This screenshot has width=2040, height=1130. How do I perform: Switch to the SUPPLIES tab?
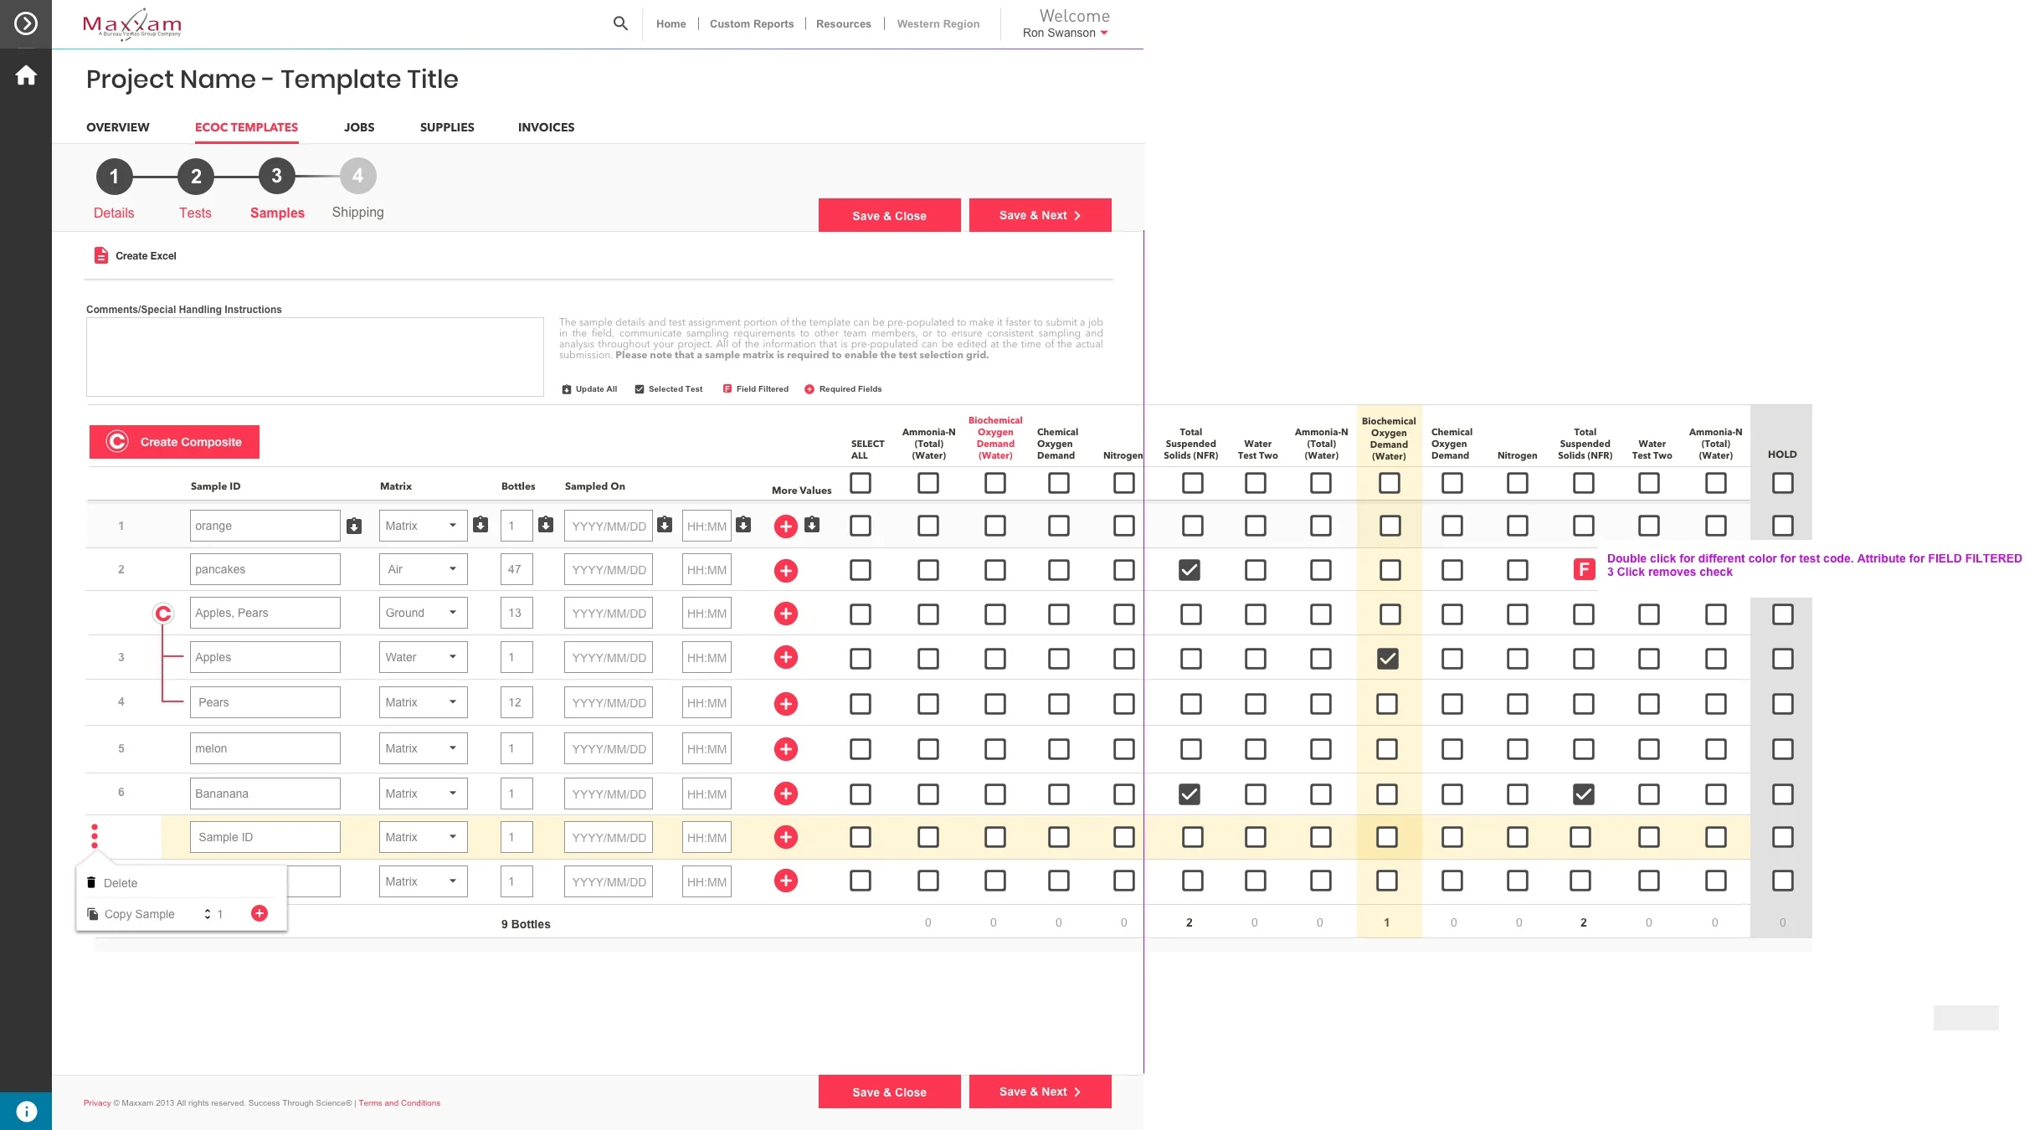447,127
